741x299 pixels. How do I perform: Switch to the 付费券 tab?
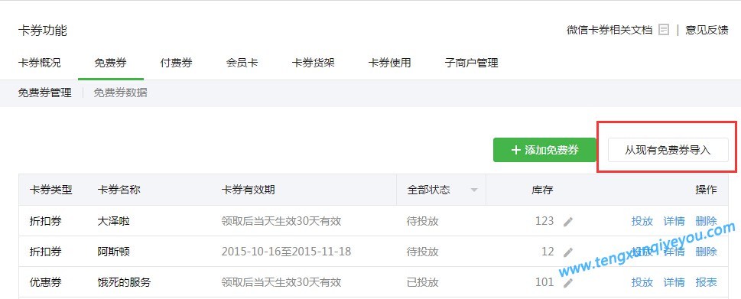coord(177,63)
